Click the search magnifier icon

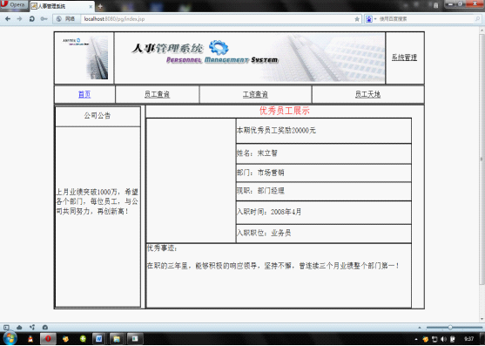pos(477,19)
